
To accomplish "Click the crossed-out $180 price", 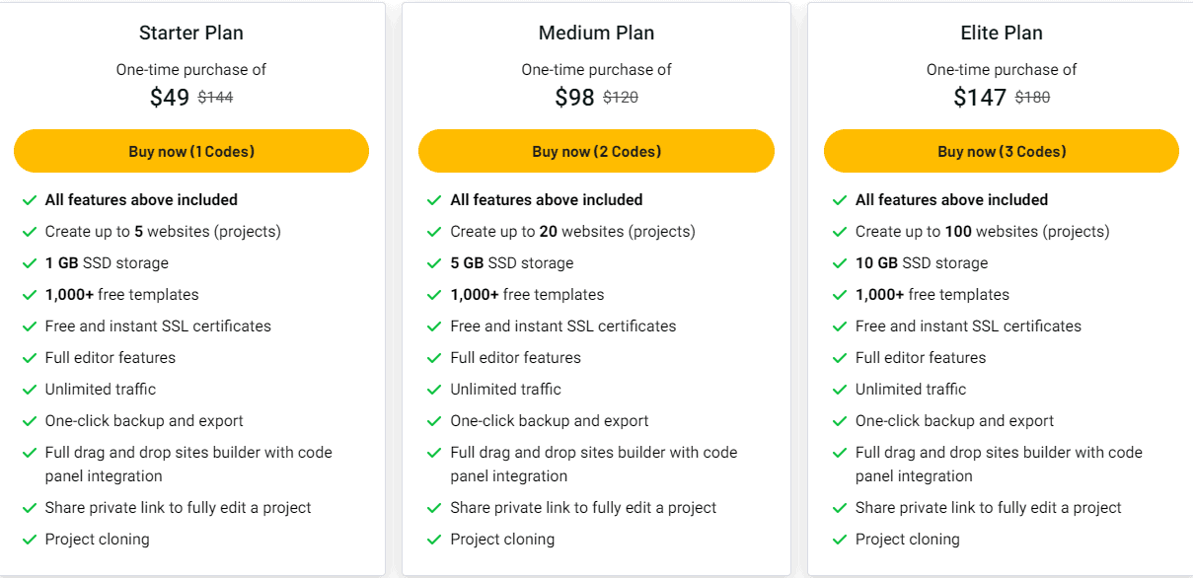I will [x=1032, y=98].
